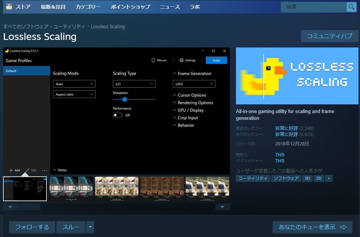Select the spaceship comparison thumbnail
The width and height of the screenshot is (360, 237).
[x=71, y=189]
